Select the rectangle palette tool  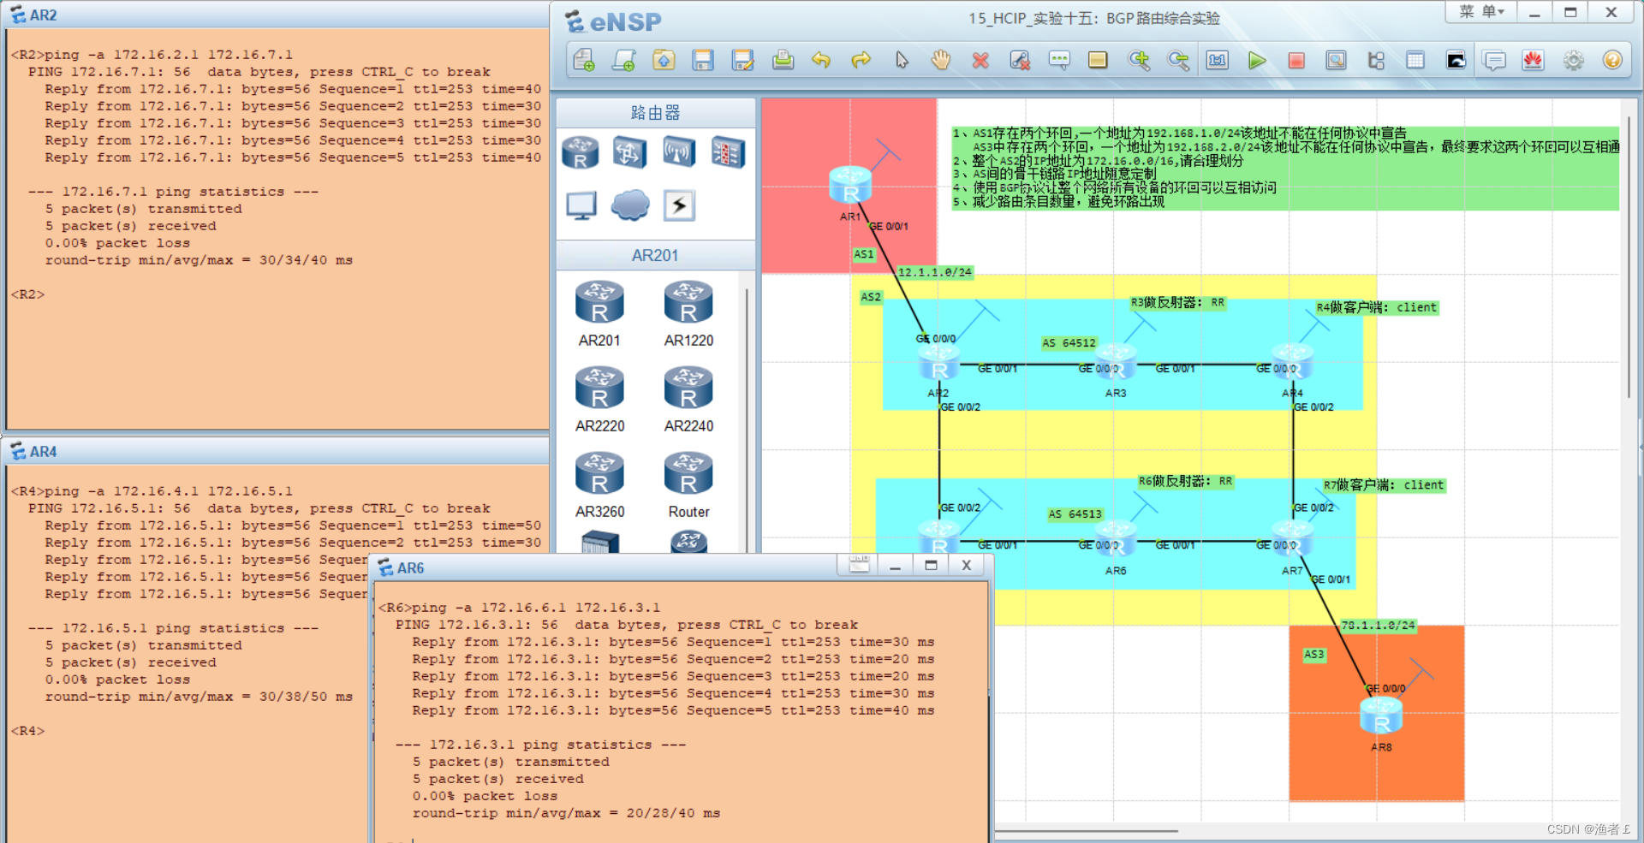click(1098, 60)
